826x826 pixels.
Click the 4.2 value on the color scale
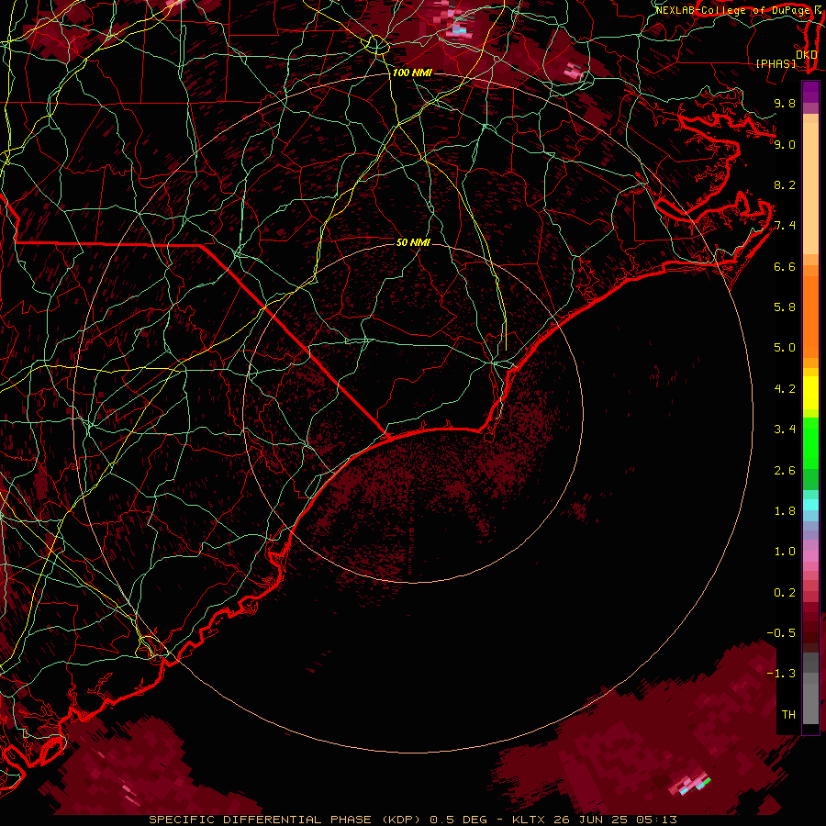point(785,389)
